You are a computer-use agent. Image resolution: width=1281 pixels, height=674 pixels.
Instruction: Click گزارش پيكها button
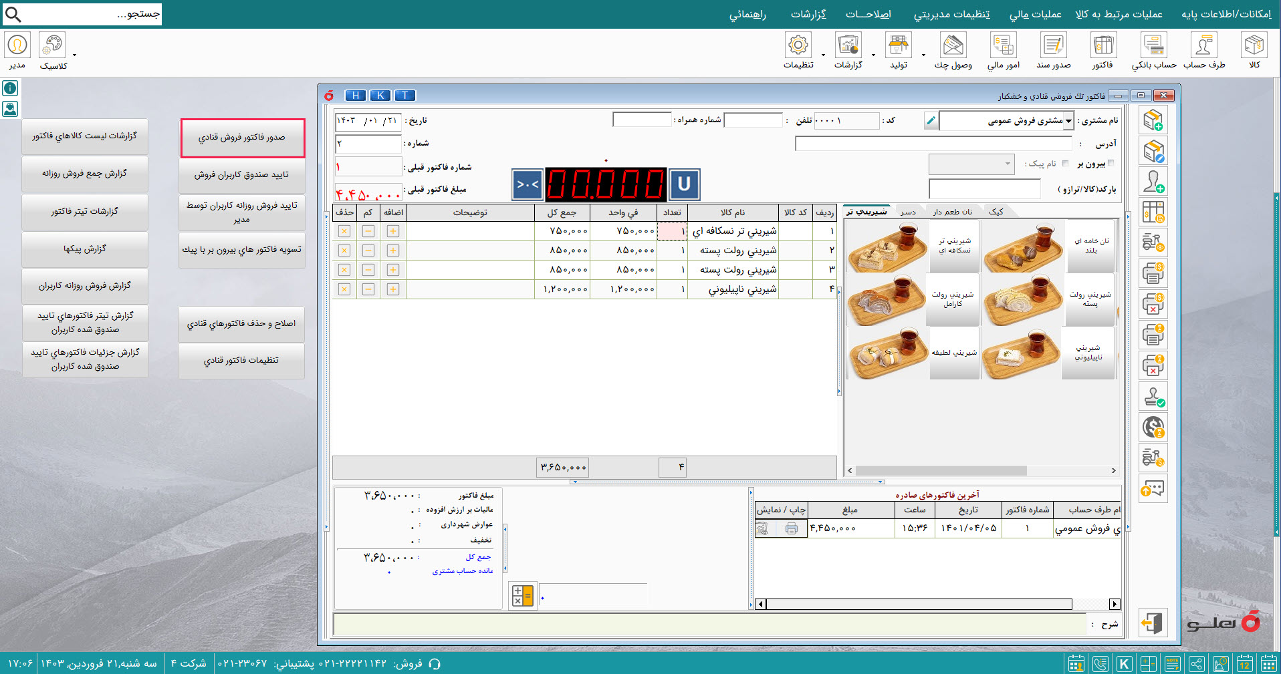[x=85, y=249]
